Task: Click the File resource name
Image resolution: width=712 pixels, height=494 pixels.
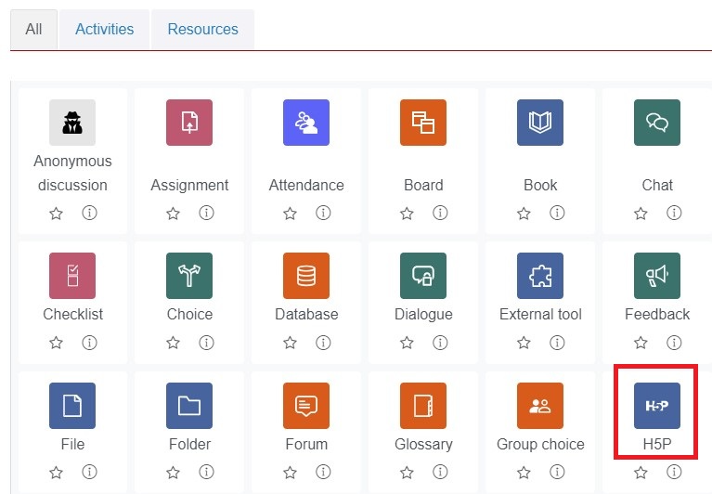Action: click(72, 444)
